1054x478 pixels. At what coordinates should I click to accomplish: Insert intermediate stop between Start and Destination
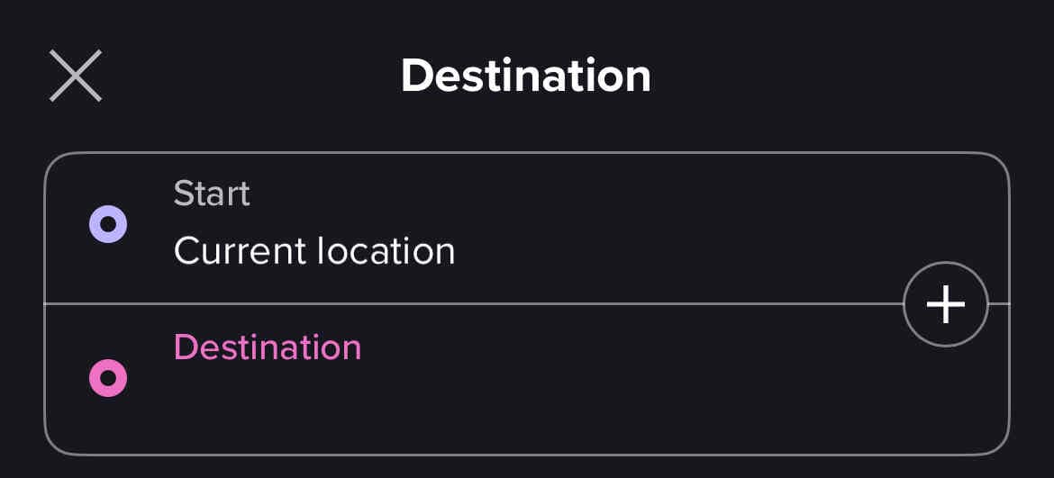(x=945, y=304)
